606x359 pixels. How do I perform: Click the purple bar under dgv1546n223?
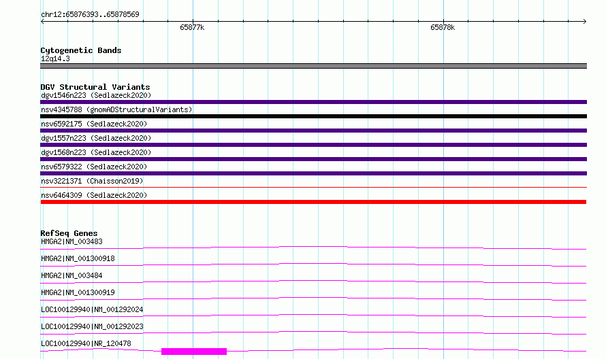click(x=313, y=102)
